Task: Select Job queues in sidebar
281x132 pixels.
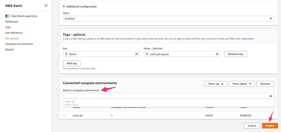Action: [12, 38]
